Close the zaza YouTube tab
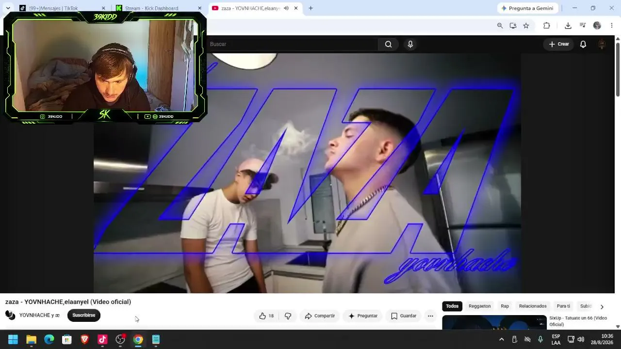This screenshot has width=621, height=349. (x=296, y=8)
